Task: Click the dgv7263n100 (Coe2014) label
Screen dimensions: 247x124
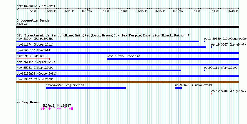Action: click(34, 50)
